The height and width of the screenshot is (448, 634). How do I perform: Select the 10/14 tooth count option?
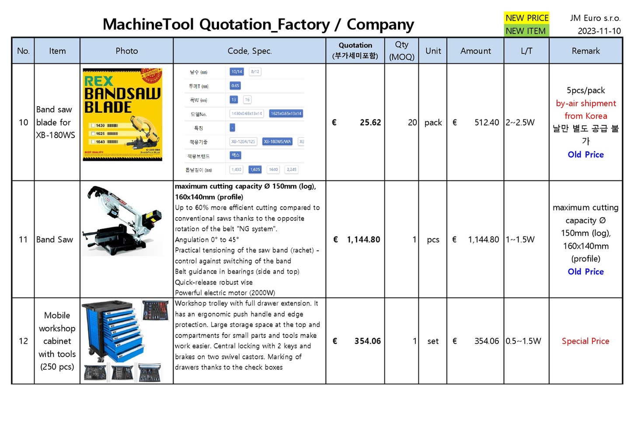click(237, 72)
